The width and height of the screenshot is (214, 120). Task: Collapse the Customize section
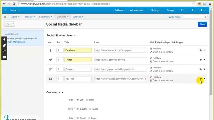point(55,92)
